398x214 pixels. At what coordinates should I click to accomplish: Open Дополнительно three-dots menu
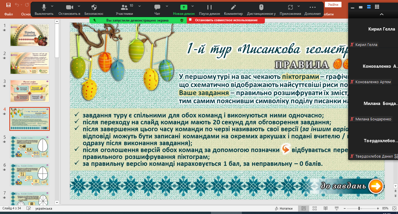[x=313, y=10]
